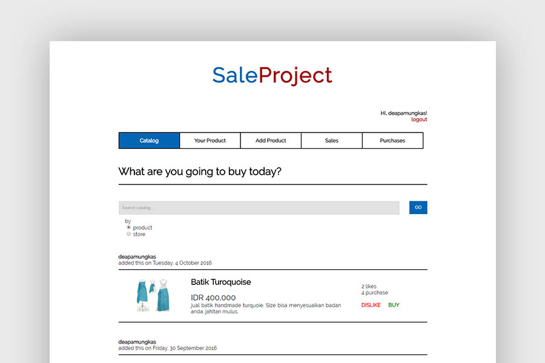Click the 'Hi, deapamungkas!' greeting
This screenshot has height=363, width=545.
tap(403, 113)
